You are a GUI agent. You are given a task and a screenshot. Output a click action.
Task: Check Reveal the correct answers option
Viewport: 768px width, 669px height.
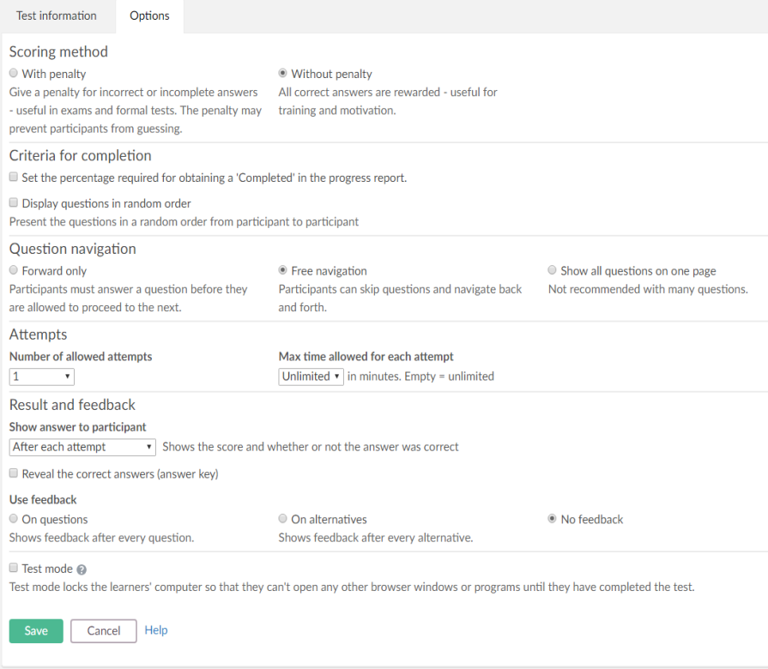pos(14,473)
